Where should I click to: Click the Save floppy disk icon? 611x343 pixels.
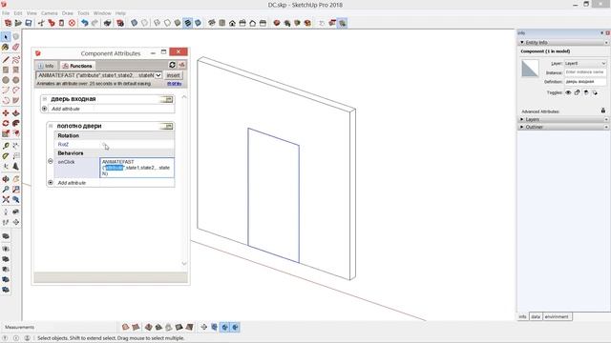point(29,23)
